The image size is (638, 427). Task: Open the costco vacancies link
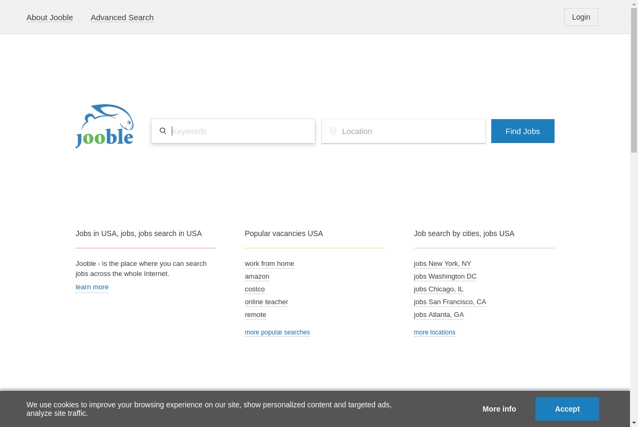[x=255, y=289]
